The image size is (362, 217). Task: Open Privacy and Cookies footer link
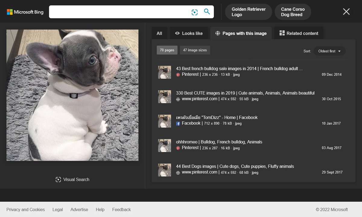pos(26,210)
